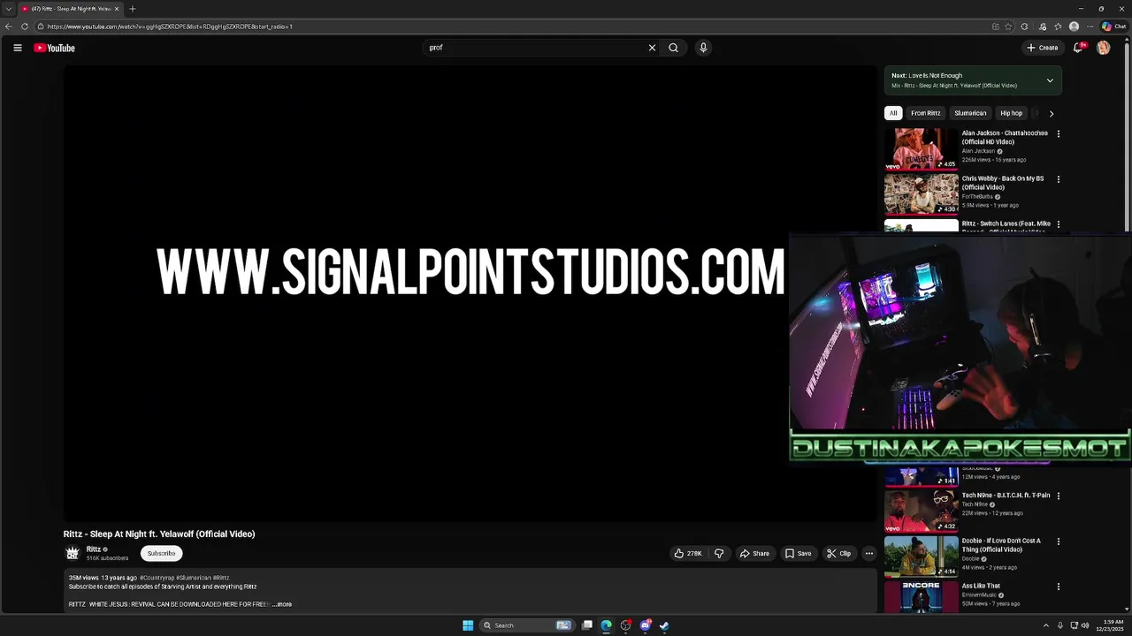Select the Hip hop chip

pos(1011,113)
